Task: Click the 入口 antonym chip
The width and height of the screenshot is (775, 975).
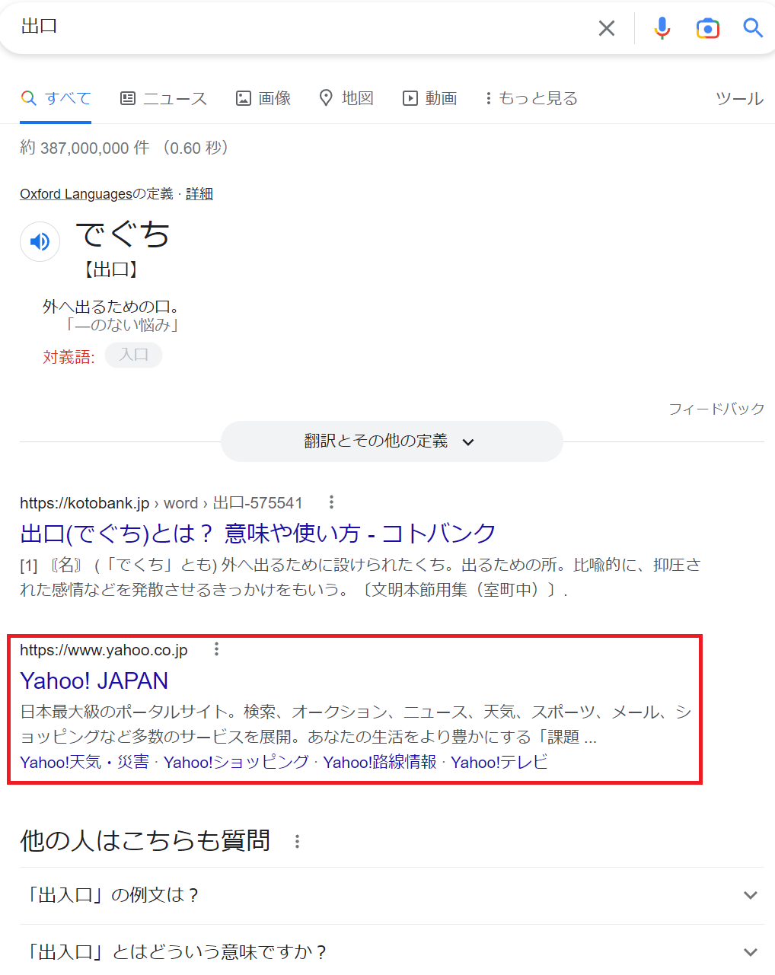Action: pos(133,355)
